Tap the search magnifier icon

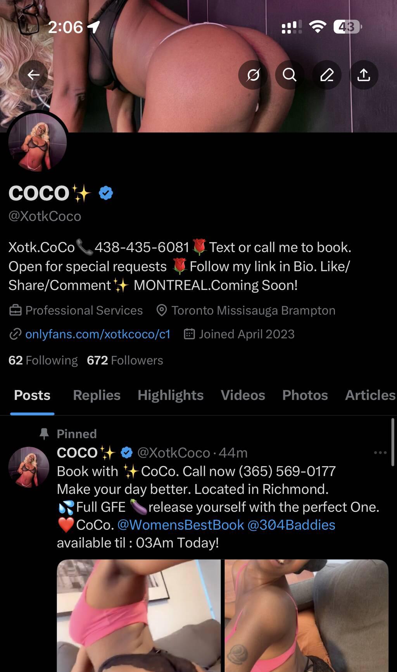[290, 75]
